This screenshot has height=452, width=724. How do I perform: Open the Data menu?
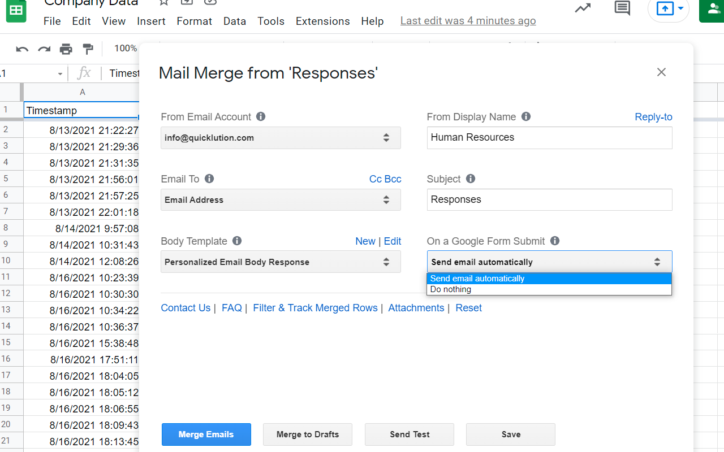tap(235, 21)
